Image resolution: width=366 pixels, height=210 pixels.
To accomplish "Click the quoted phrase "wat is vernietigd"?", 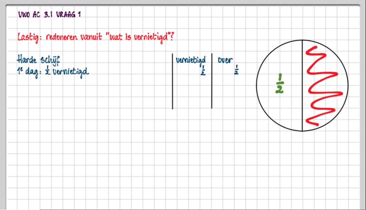I will pos(140,37).
